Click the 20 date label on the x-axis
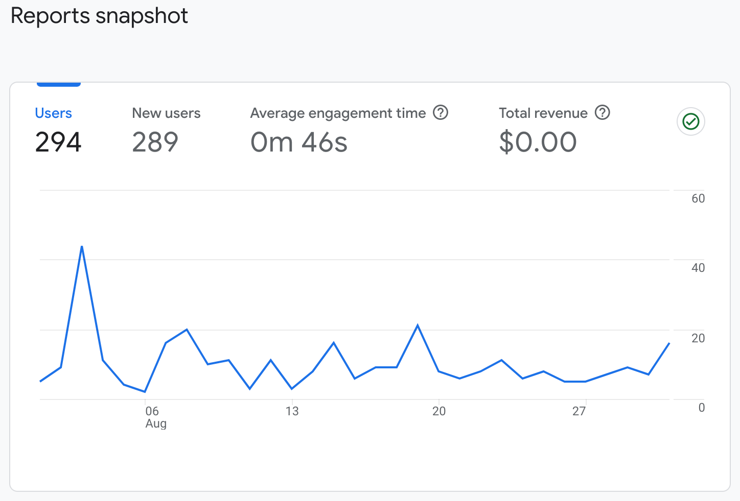The height and width of the screenshot is (501, 740). coord(439,411)
